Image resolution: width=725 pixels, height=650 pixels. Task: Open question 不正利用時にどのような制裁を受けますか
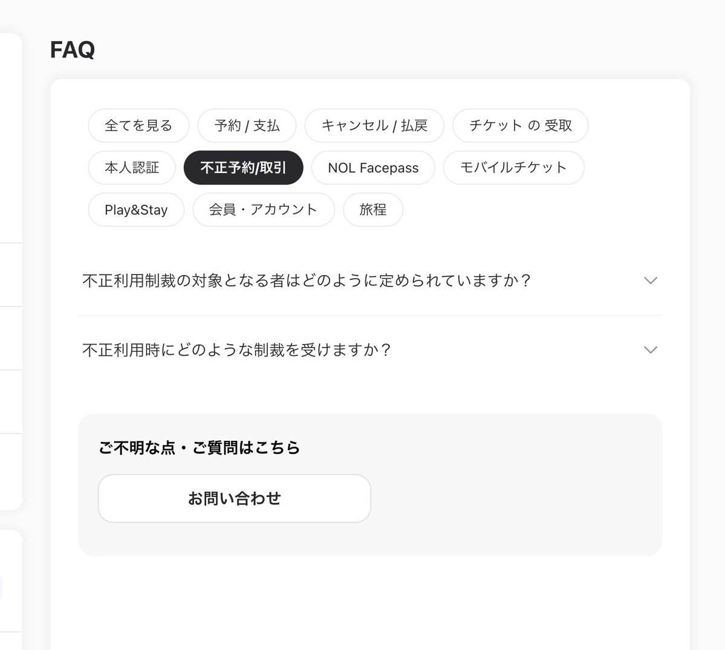coord(237,350)
